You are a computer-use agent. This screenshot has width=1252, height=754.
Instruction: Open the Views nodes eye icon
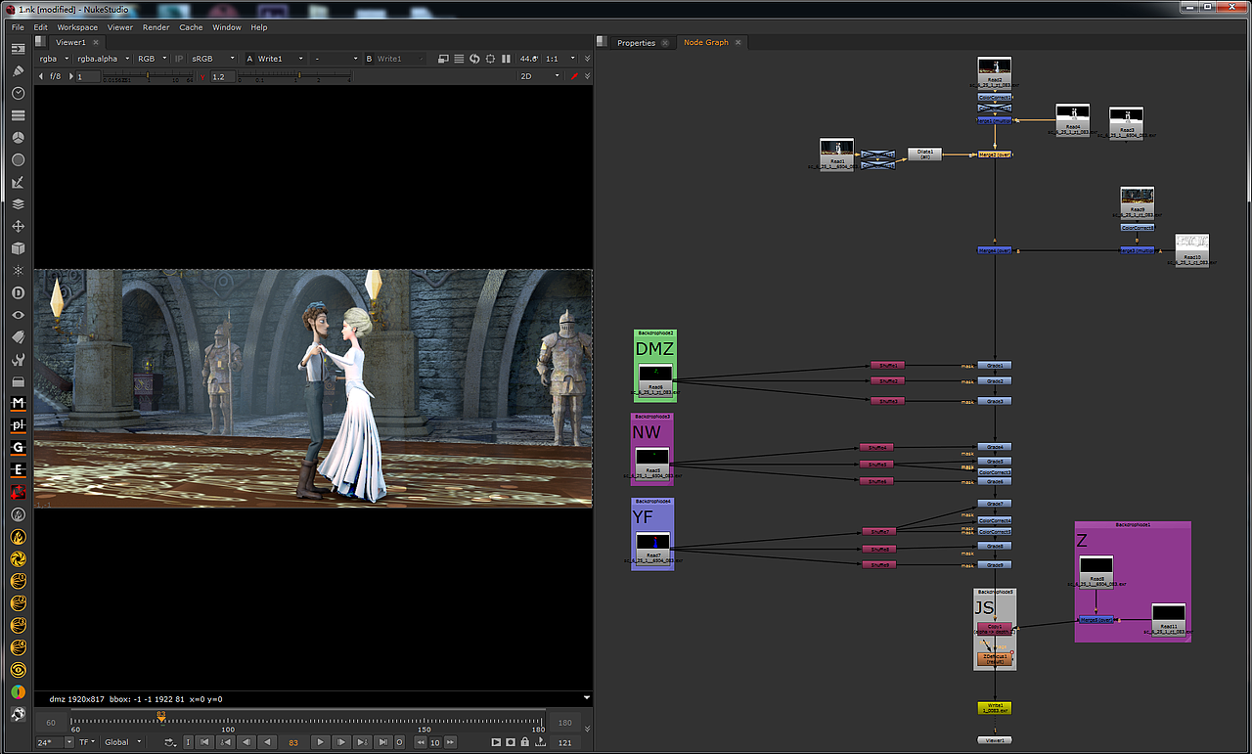pos(18,316)
